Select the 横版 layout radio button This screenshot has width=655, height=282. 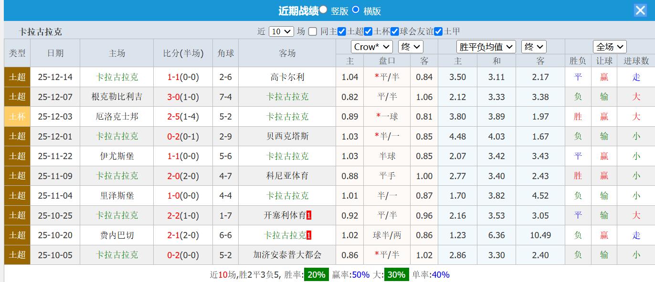[355, 10]
